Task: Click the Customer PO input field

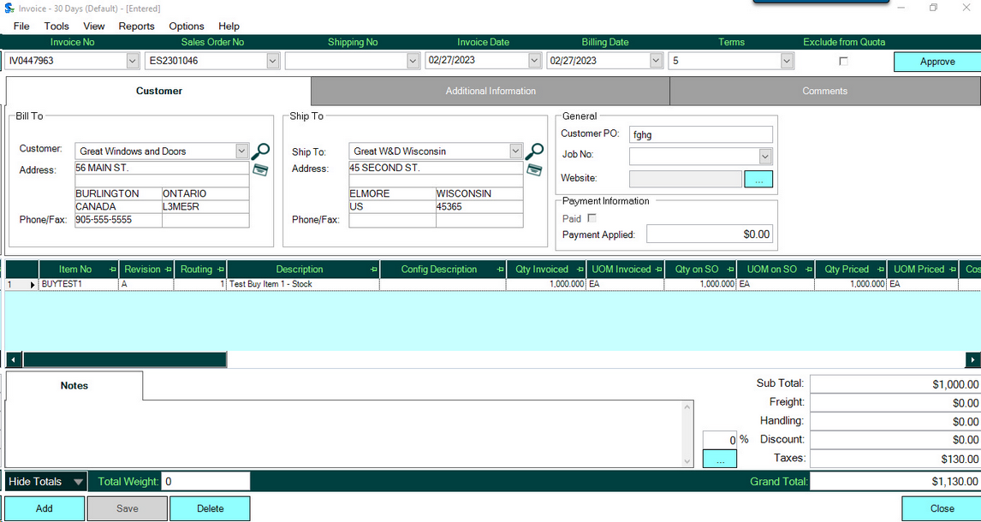Action: click(x=700, y=134)
